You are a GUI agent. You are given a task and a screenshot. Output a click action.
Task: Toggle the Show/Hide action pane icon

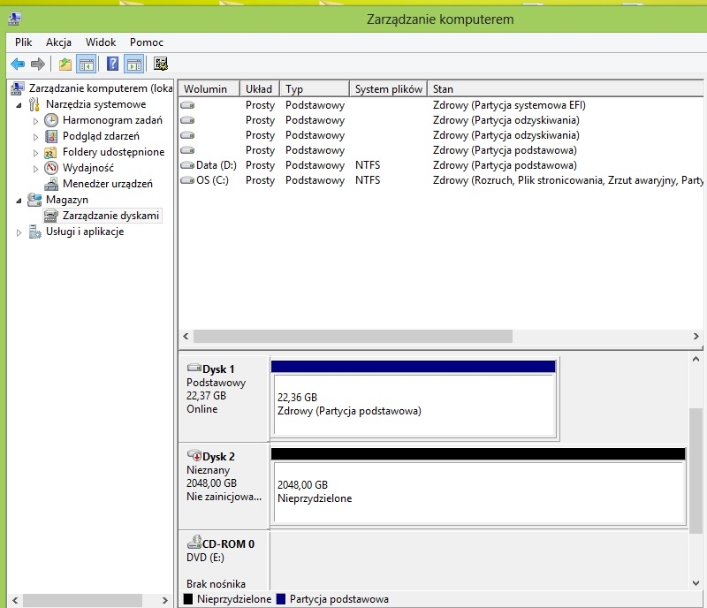[134, 64]
